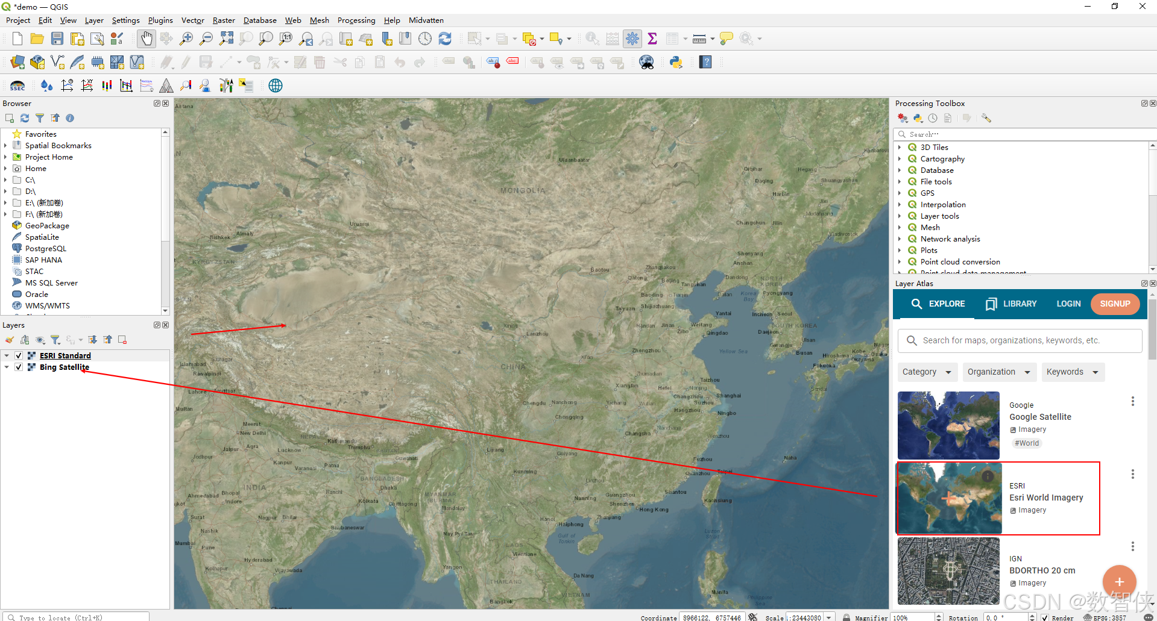
Task: Open the Processing menu
Action: [356, 20]
